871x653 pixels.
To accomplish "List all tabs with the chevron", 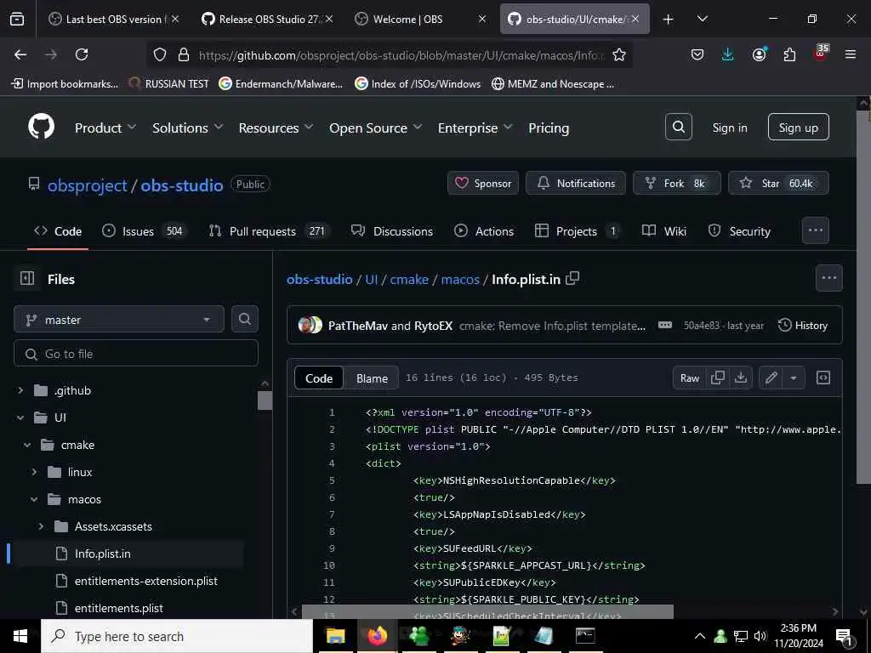I will pos(702,19).
